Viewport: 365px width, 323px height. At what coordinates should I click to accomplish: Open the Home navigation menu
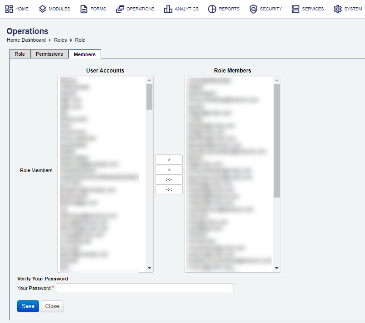click(16, 9)
